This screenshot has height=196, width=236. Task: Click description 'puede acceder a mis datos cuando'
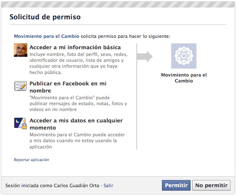[x=77, y=140]
